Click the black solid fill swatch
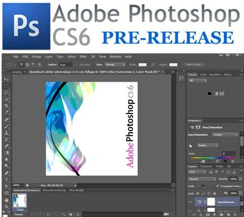Image resolution: width=244 pixels, height=217 pixels. (x=209, y=94)
